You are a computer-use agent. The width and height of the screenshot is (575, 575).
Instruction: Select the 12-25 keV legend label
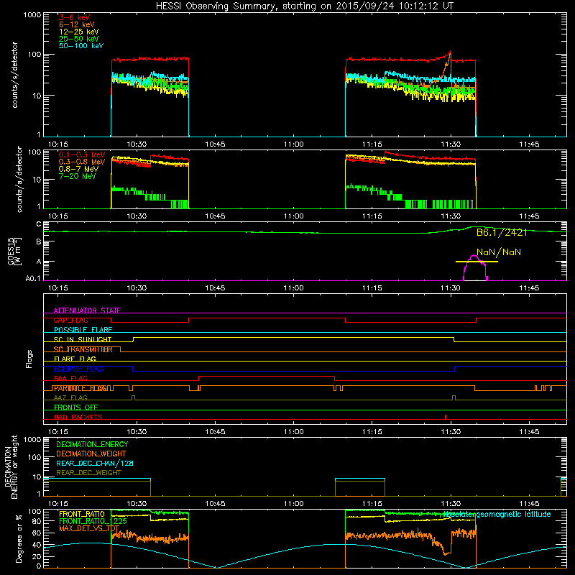[78, 32]
